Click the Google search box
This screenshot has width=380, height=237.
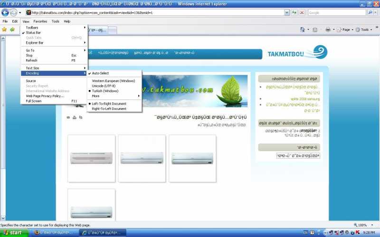(337, 13)
